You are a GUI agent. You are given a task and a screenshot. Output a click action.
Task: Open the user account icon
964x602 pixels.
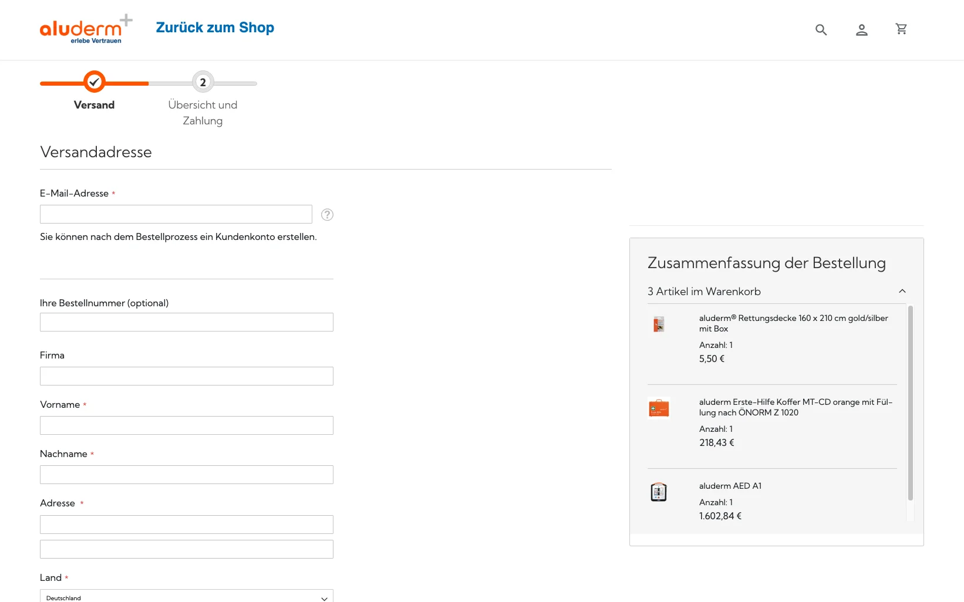tap(861, 29)
